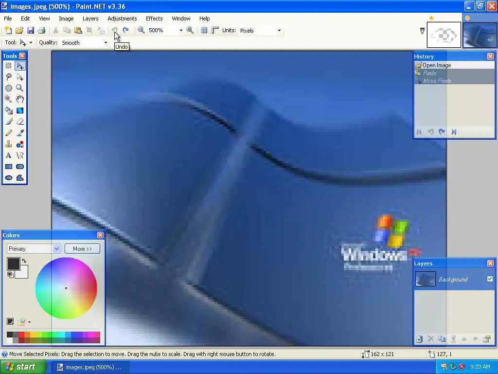This screenshot has width=498, height=374.
Task: Select the Ellipse Select tool
Action: coord(9,88)
